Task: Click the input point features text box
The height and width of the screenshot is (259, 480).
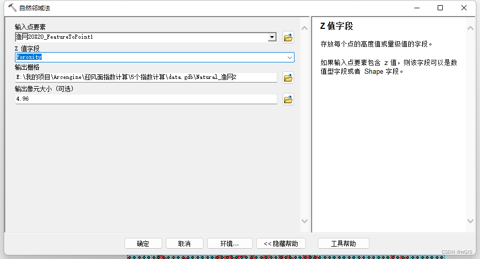Action: click(142, 37)
